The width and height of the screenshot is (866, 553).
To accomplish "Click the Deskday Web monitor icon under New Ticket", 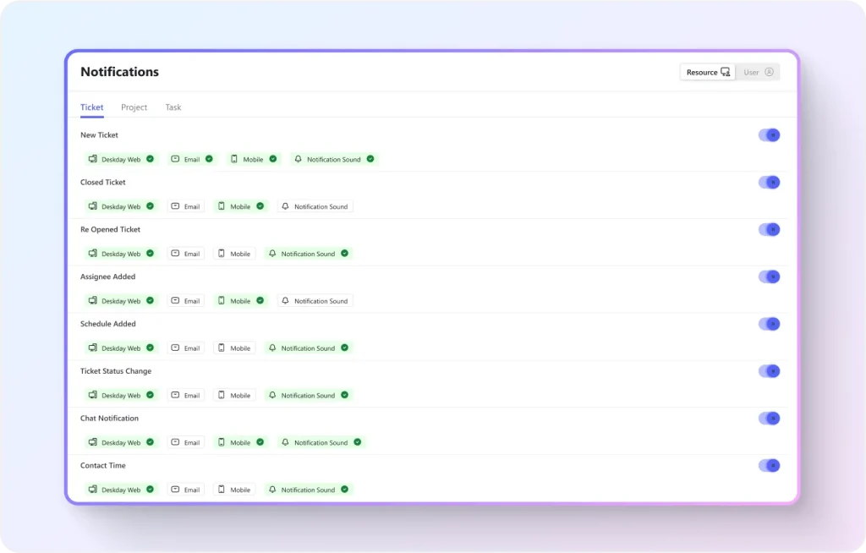I will click(x=93, y=159).
